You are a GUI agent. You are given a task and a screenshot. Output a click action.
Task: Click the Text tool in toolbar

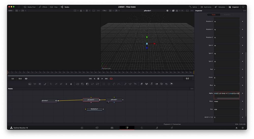(40, 84)
